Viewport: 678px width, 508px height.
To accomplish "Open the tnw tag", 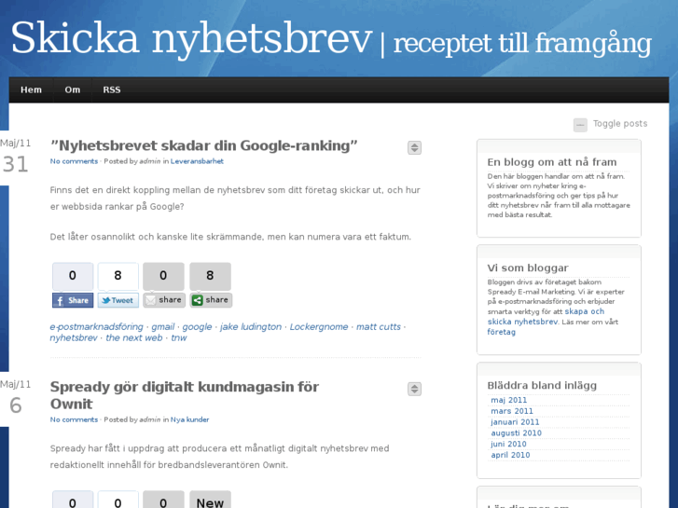I will click(x=178, y=337).
